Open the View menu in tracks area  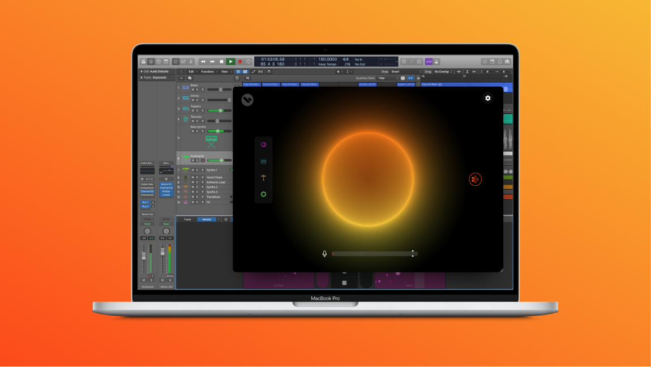click(226, 71)
